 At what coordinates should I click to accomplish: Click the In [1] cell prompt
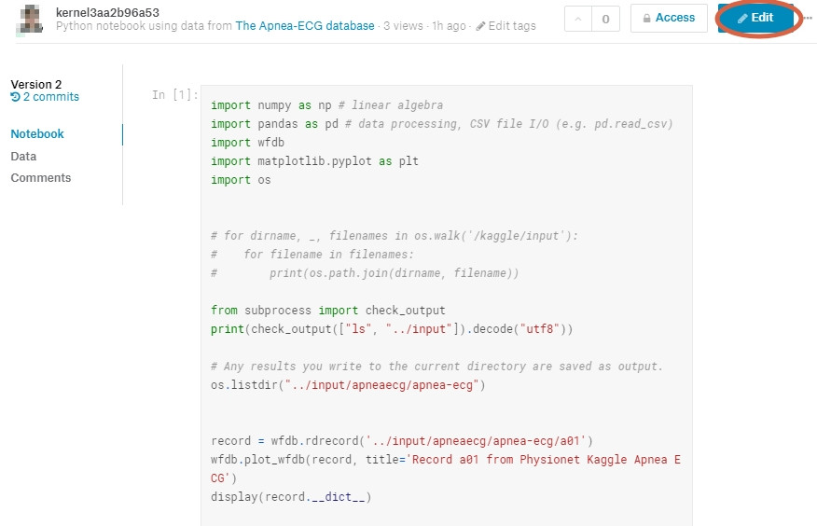point(174,95)
